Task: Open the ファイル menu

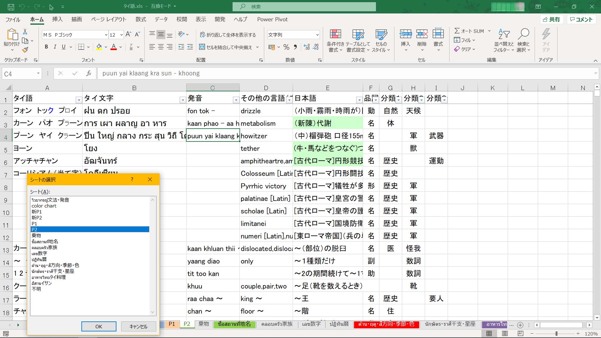Action: [x=13, y=19]
